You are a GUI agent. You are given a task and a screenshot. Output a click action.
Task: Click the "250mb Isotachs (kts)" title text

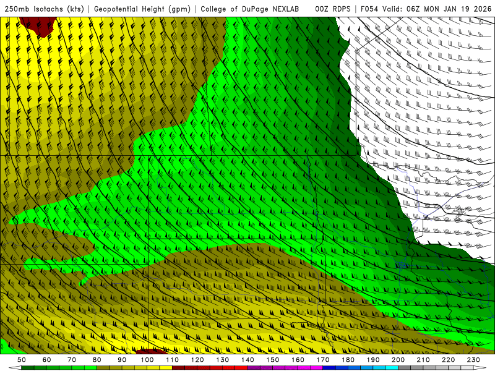click(x=44, y=9)
